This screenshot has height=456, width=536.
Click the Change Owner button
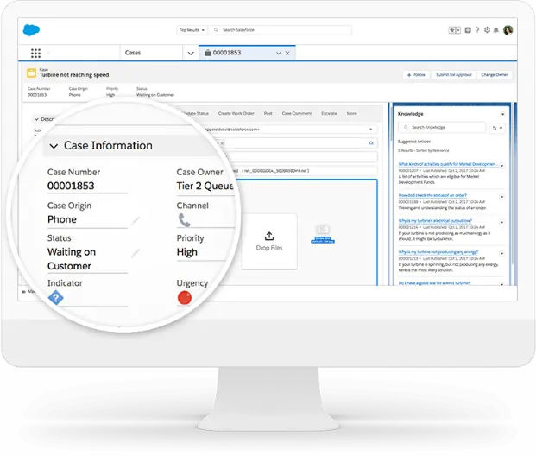(495, 74)
